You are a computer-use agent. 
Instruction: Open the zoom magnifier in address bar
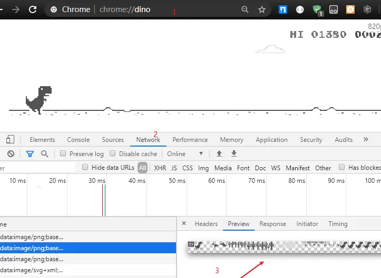point(245,9)
